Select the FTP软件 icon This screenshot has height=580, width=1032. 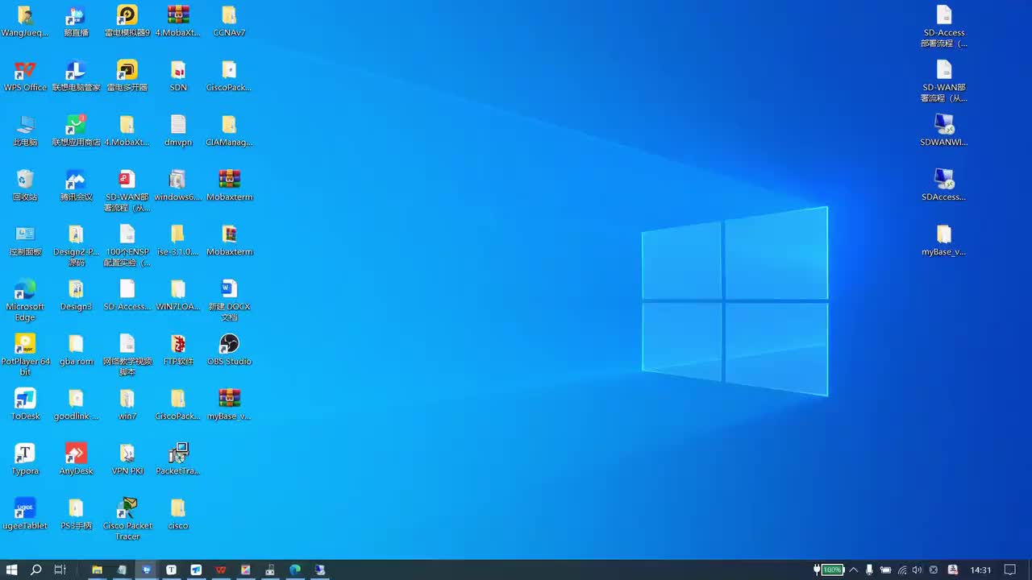(178, 350)
